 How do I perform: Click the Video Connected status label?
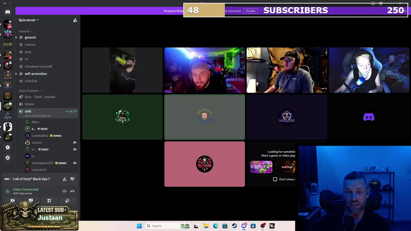pyautogui.click(x=25, y=189)
